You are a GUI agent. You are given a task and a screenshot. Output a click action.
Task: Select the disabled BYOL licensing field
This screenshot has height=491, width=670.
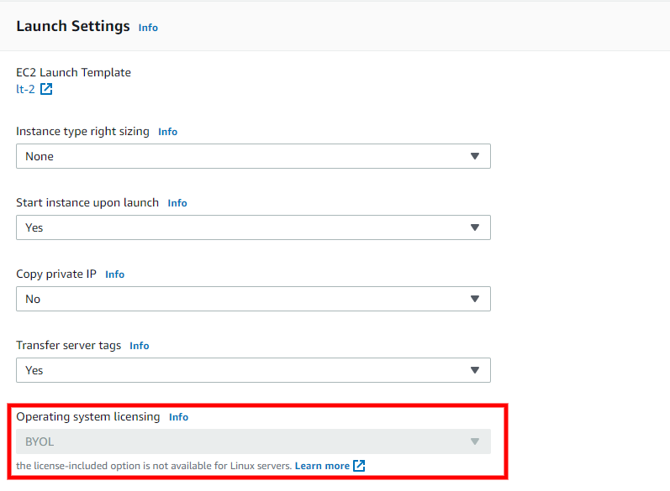point(253,441)
